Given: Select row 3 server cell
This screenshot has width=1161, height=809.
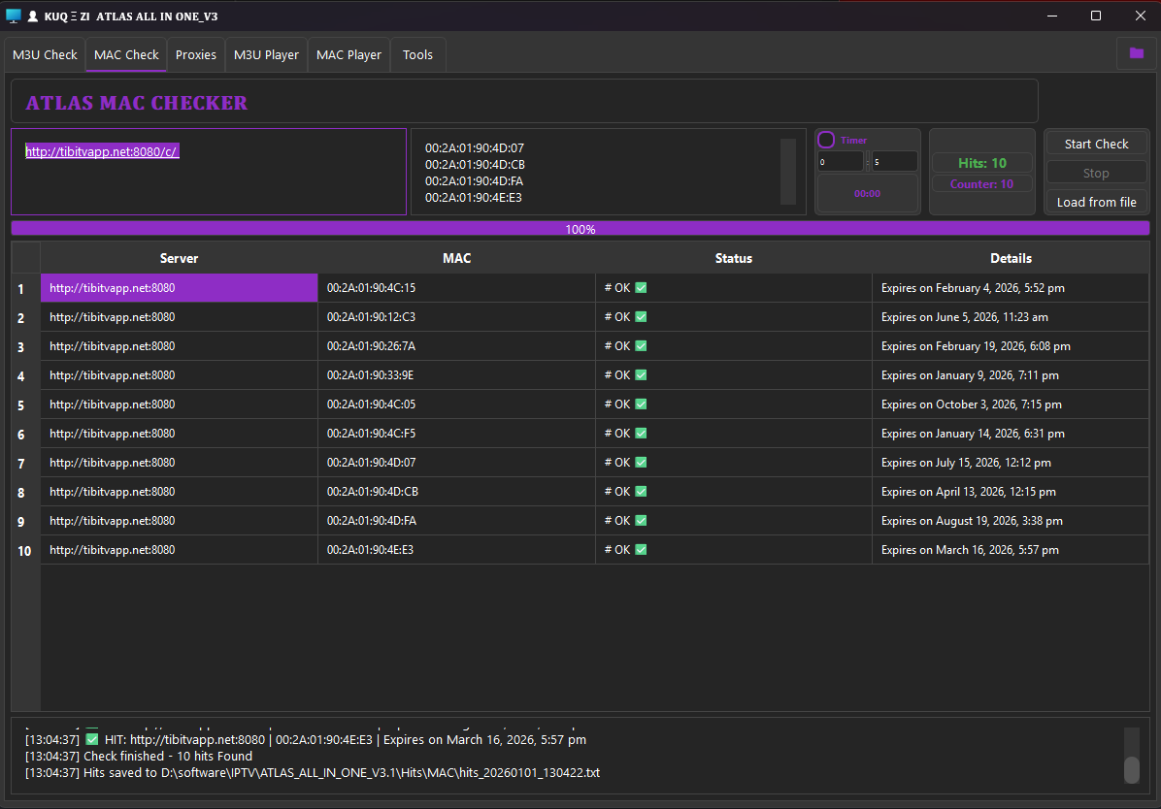Looking at the screenshot, I should pos(179,346).
